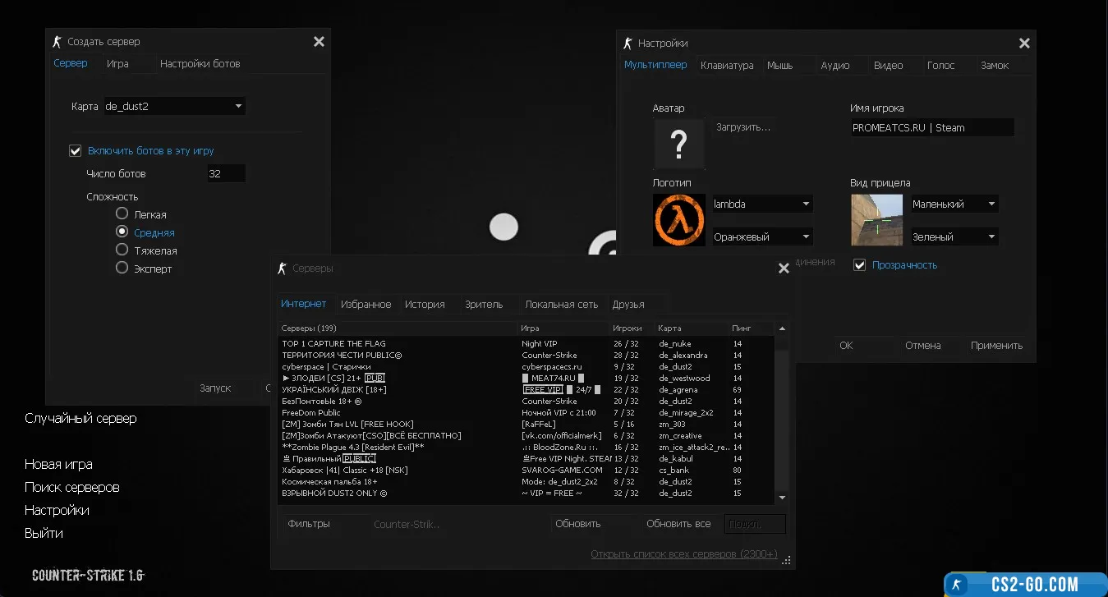Select the 'Легкая' difficulty option

pos(122,214)
